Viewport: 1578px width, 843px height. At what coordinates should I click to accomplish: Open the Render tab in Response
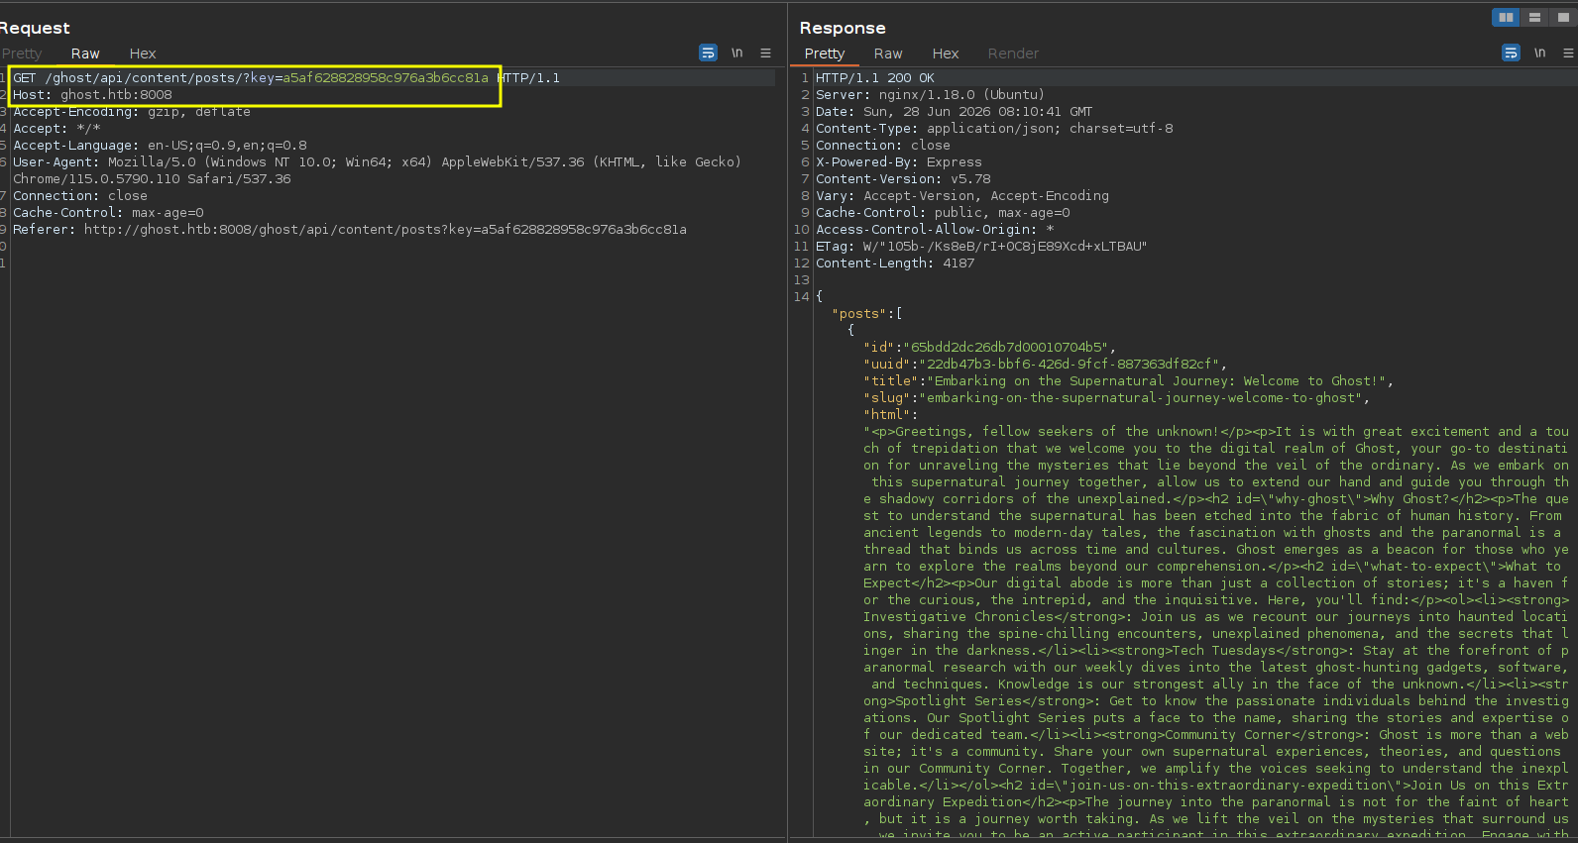point(1013,53)
